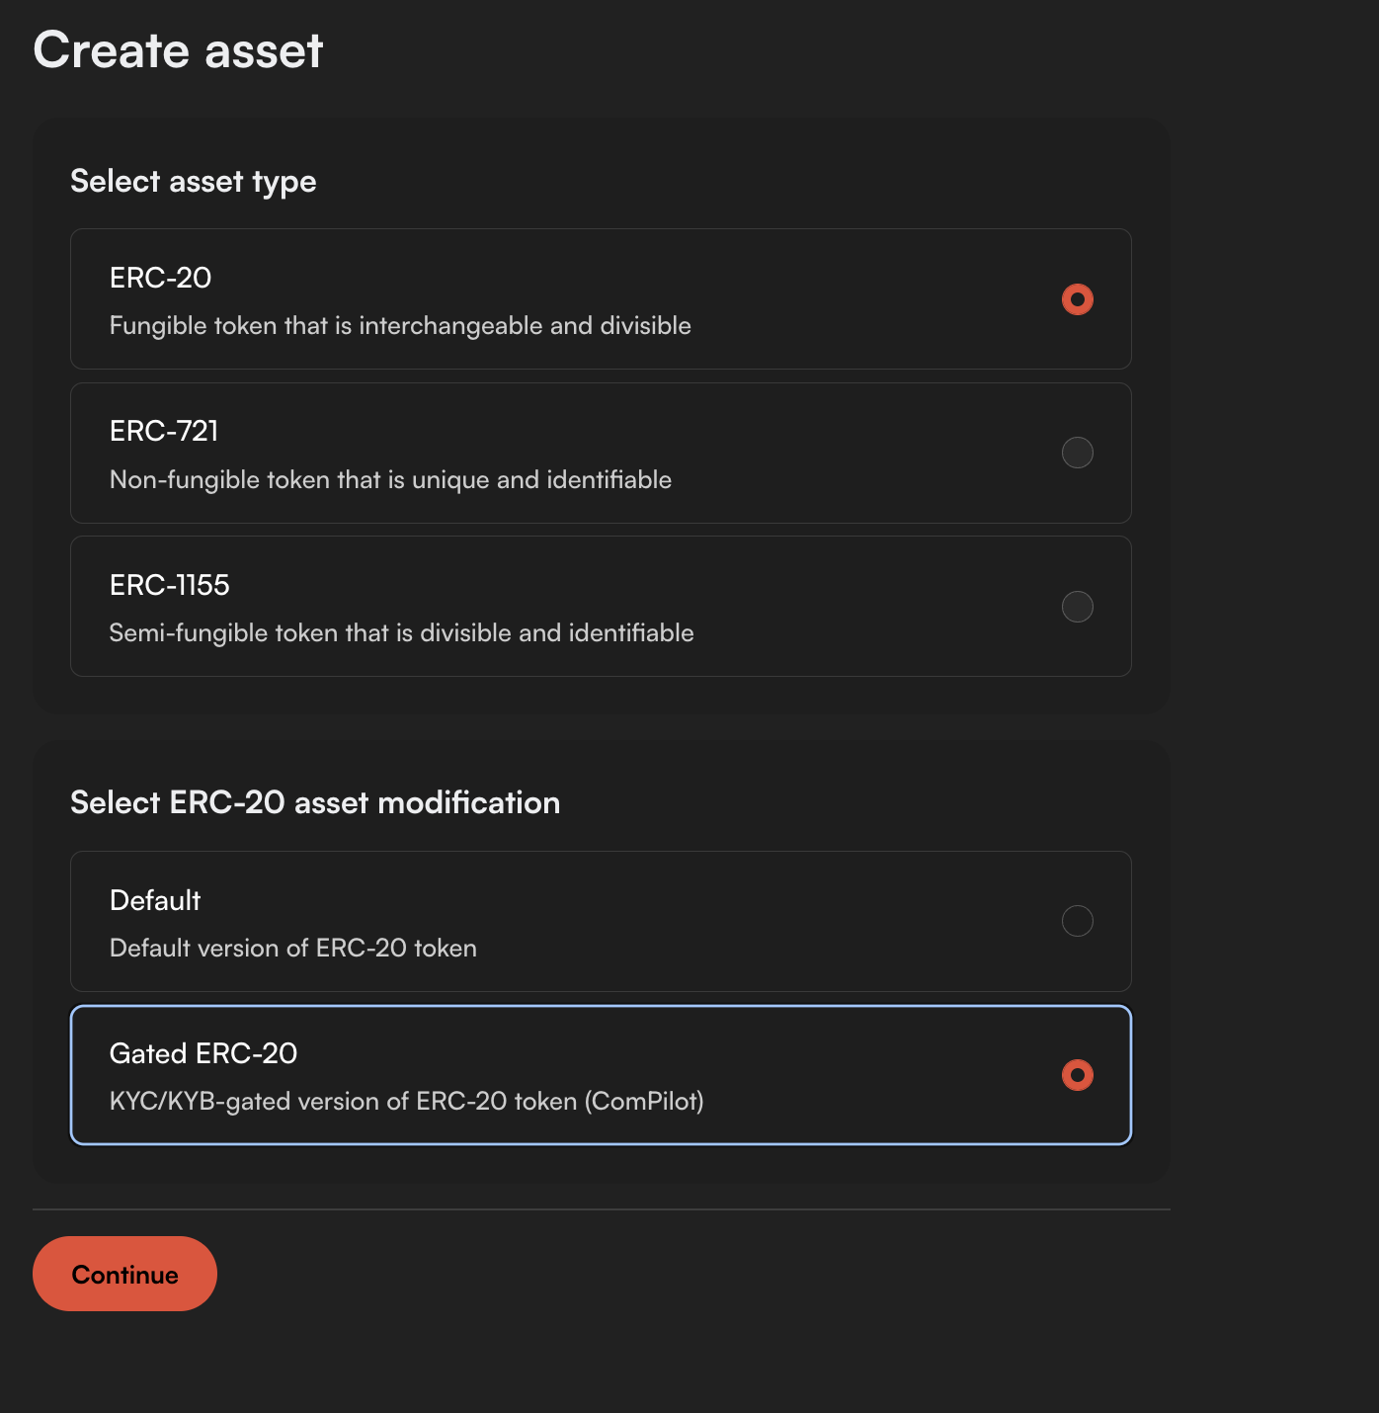Click the 'Semi-fungible token that is divisible' description

(x=401, y=633)
